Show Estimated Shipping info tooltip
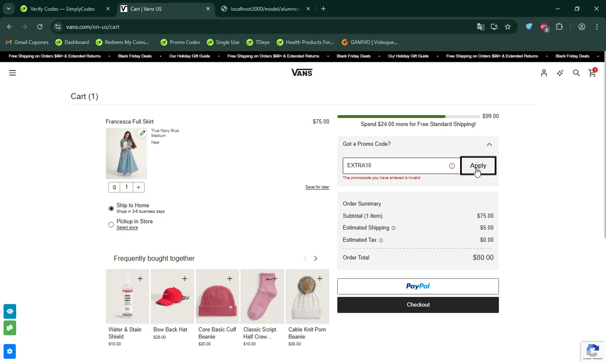 tap(393, 228)
